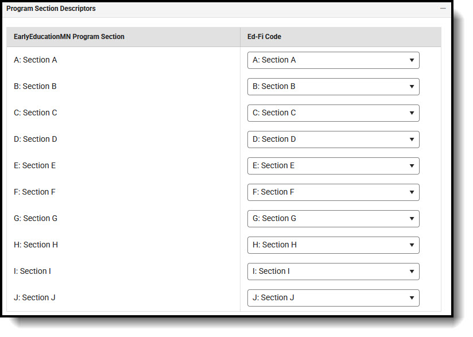The image size is (473, 337).
Task: Click the EarlyEducationMN Program Section column header
Action: 69,37
